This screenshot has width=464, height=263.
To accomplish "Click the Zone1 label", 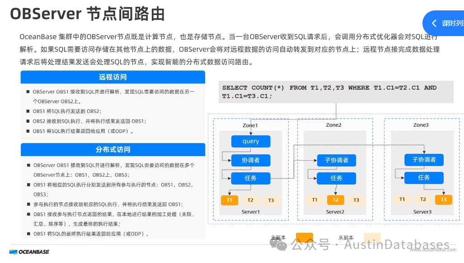I will click(250, 125).
